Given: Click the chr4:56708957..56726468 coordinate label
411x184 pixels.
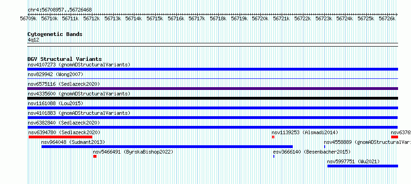Looking at the screenshot, I should tap(60, 10).
